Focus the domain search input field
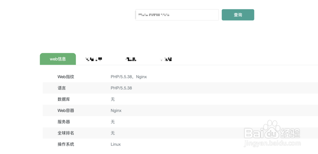The image size is (318, 154). pos(177,15)
